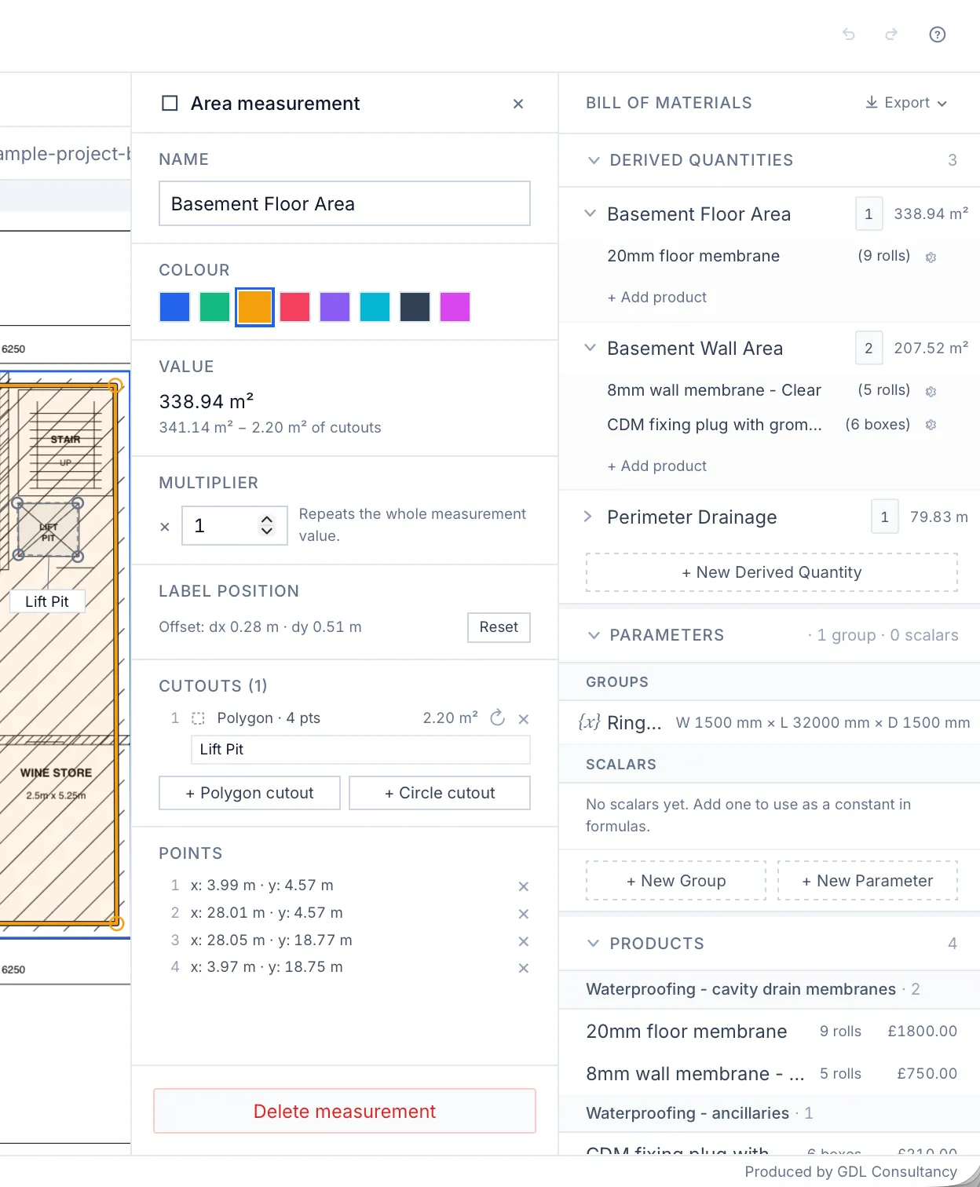Select the purple colour swatch

335,307
